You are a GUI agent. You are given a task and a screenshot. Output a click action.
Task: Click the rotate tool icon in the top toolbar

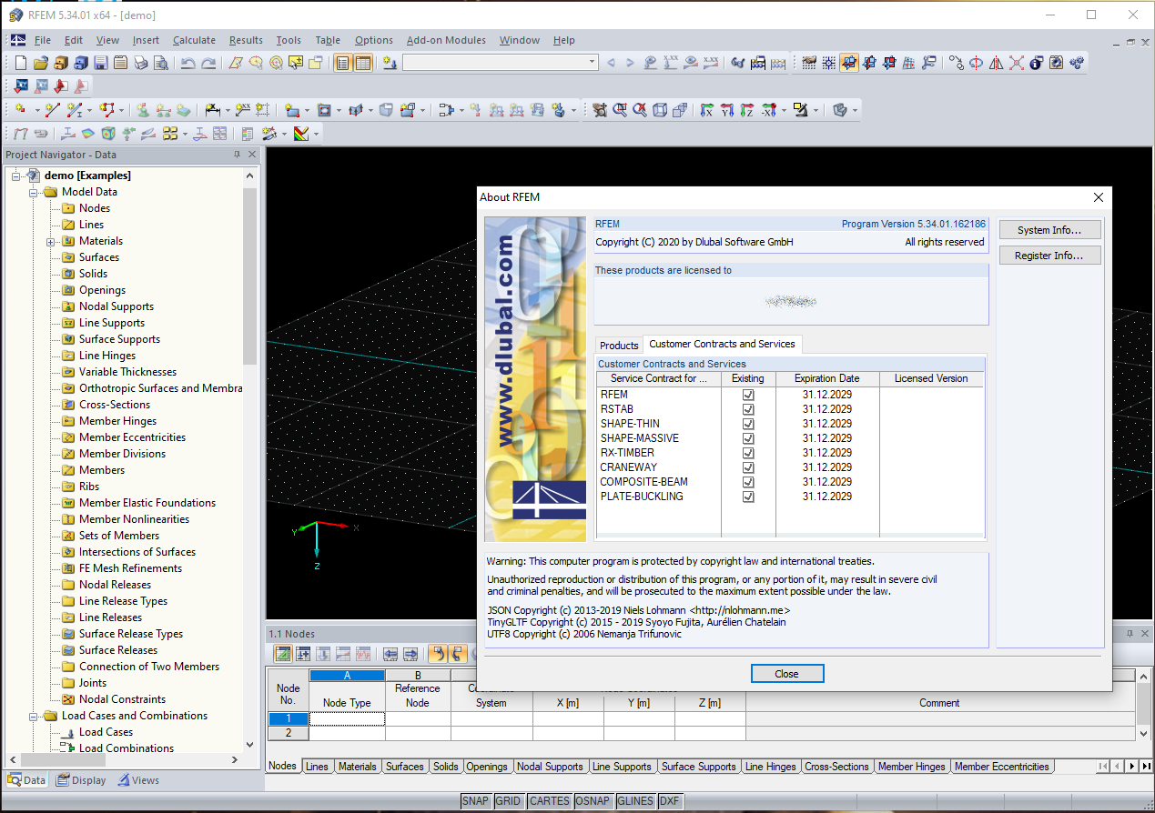977,63
